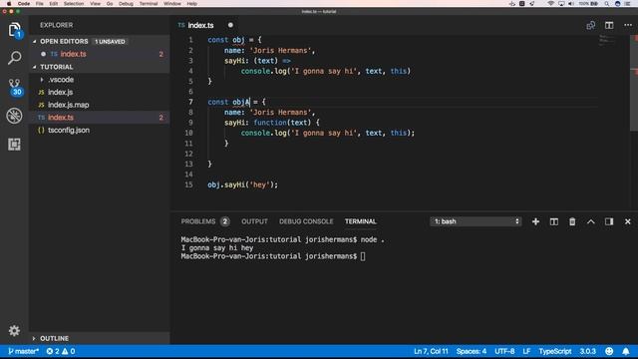Select the index.ts editor tab
The image size is (638, 359).
(x=200, y=25)
